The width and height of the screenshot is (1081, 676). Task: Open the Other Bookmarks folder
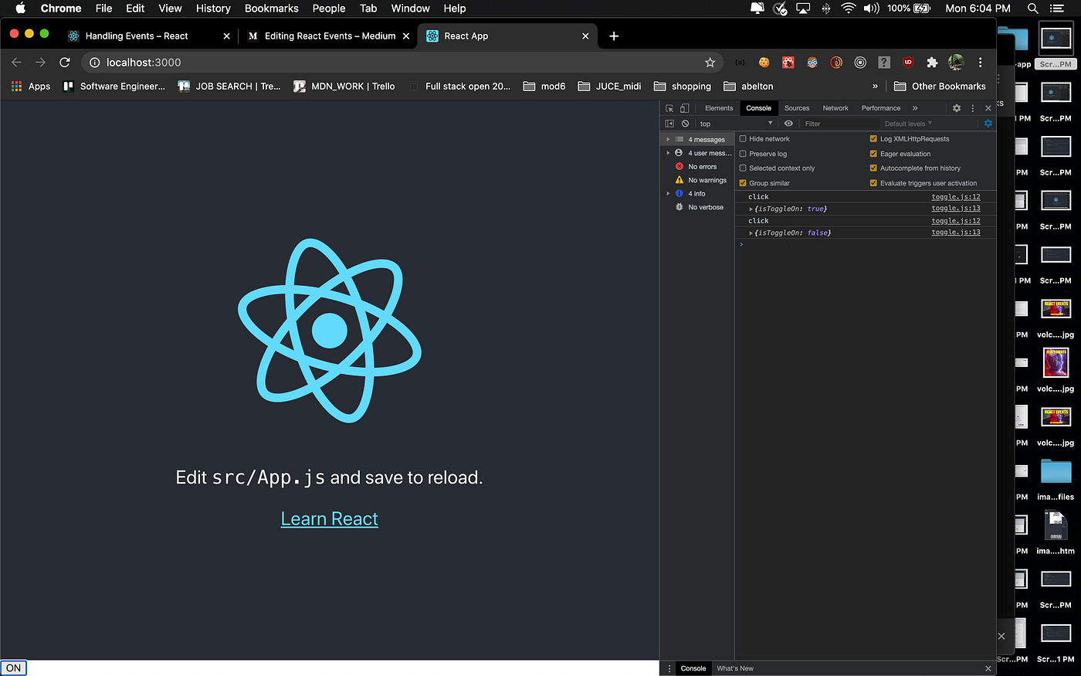click(x=940, y=87)
